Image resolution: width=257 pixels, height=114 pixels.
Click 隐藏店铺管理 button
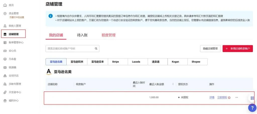(x=210, y=48)
